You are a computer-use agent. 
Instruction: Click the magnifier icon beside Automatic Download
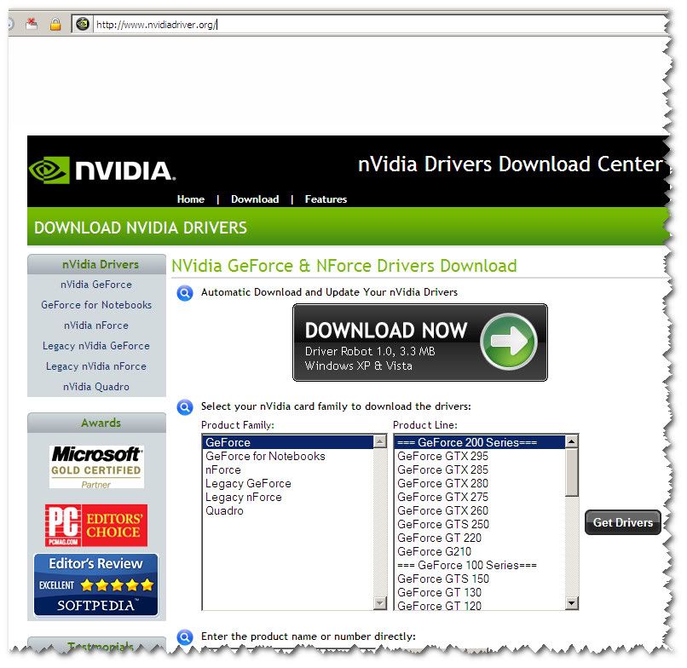tap(184, 293)
